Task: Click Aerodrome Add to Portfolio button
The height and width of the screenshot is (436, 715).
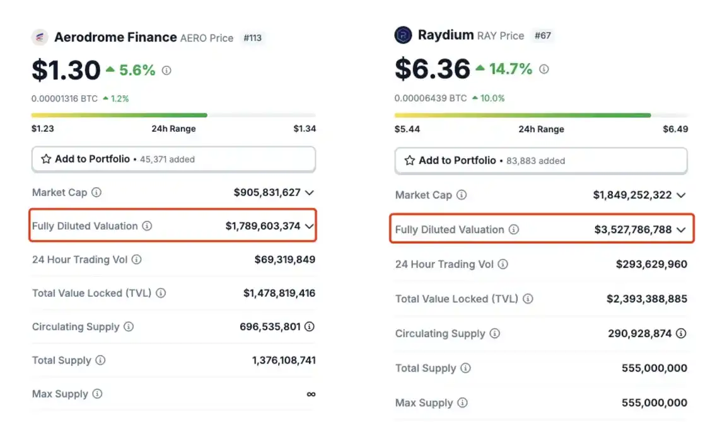Action: pyautogui.click(x=173, y=159)
